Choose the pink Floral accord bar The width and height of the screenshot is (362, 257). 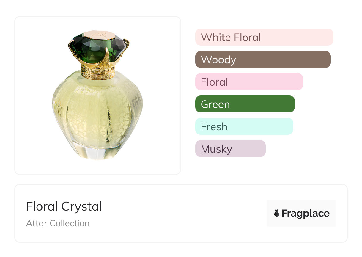pos(249,82)
